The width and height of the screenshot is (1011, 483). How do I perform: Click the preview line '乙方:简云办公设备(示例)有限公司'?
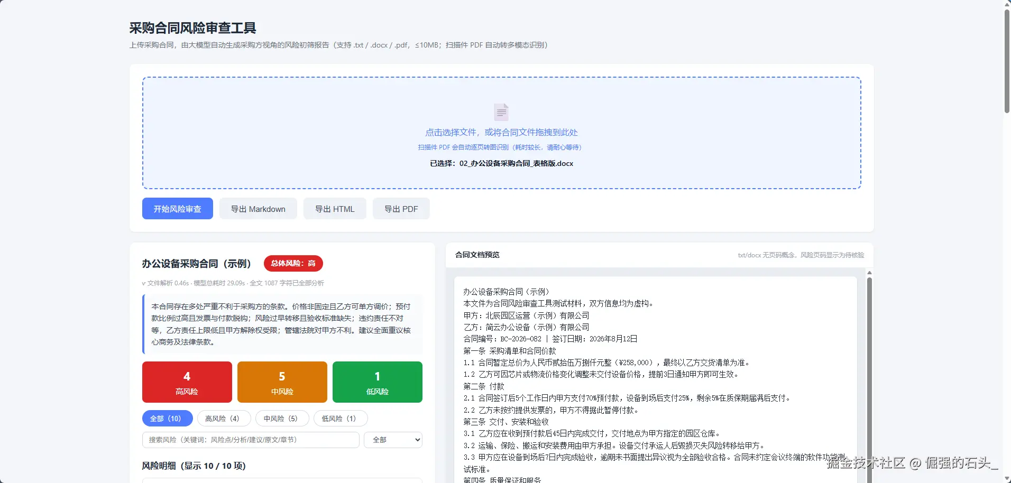(x=526, y=327)
